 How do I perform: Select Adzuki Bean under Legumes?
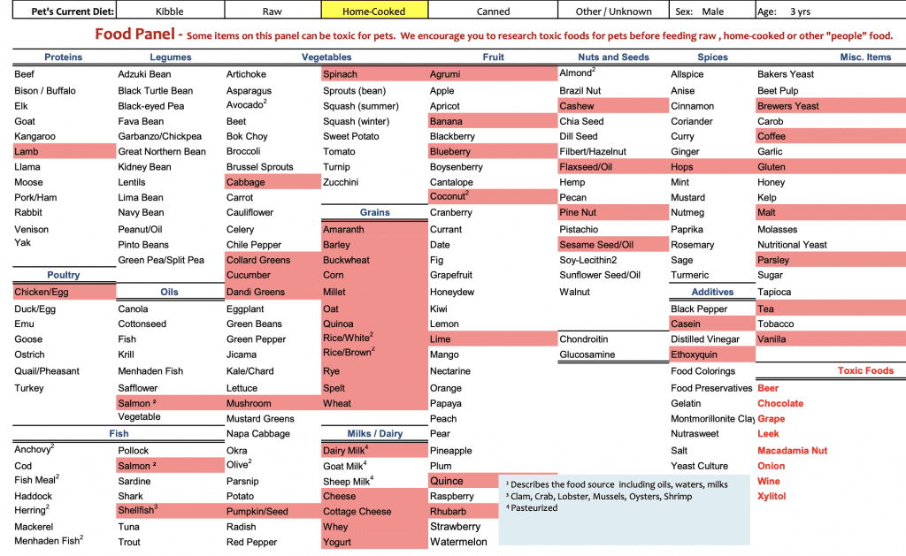click(x=144, y=74)
